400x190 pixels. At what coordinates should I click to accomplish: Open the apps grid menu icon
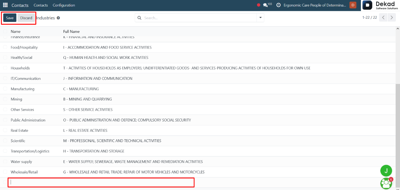click(x=5, y=5)
